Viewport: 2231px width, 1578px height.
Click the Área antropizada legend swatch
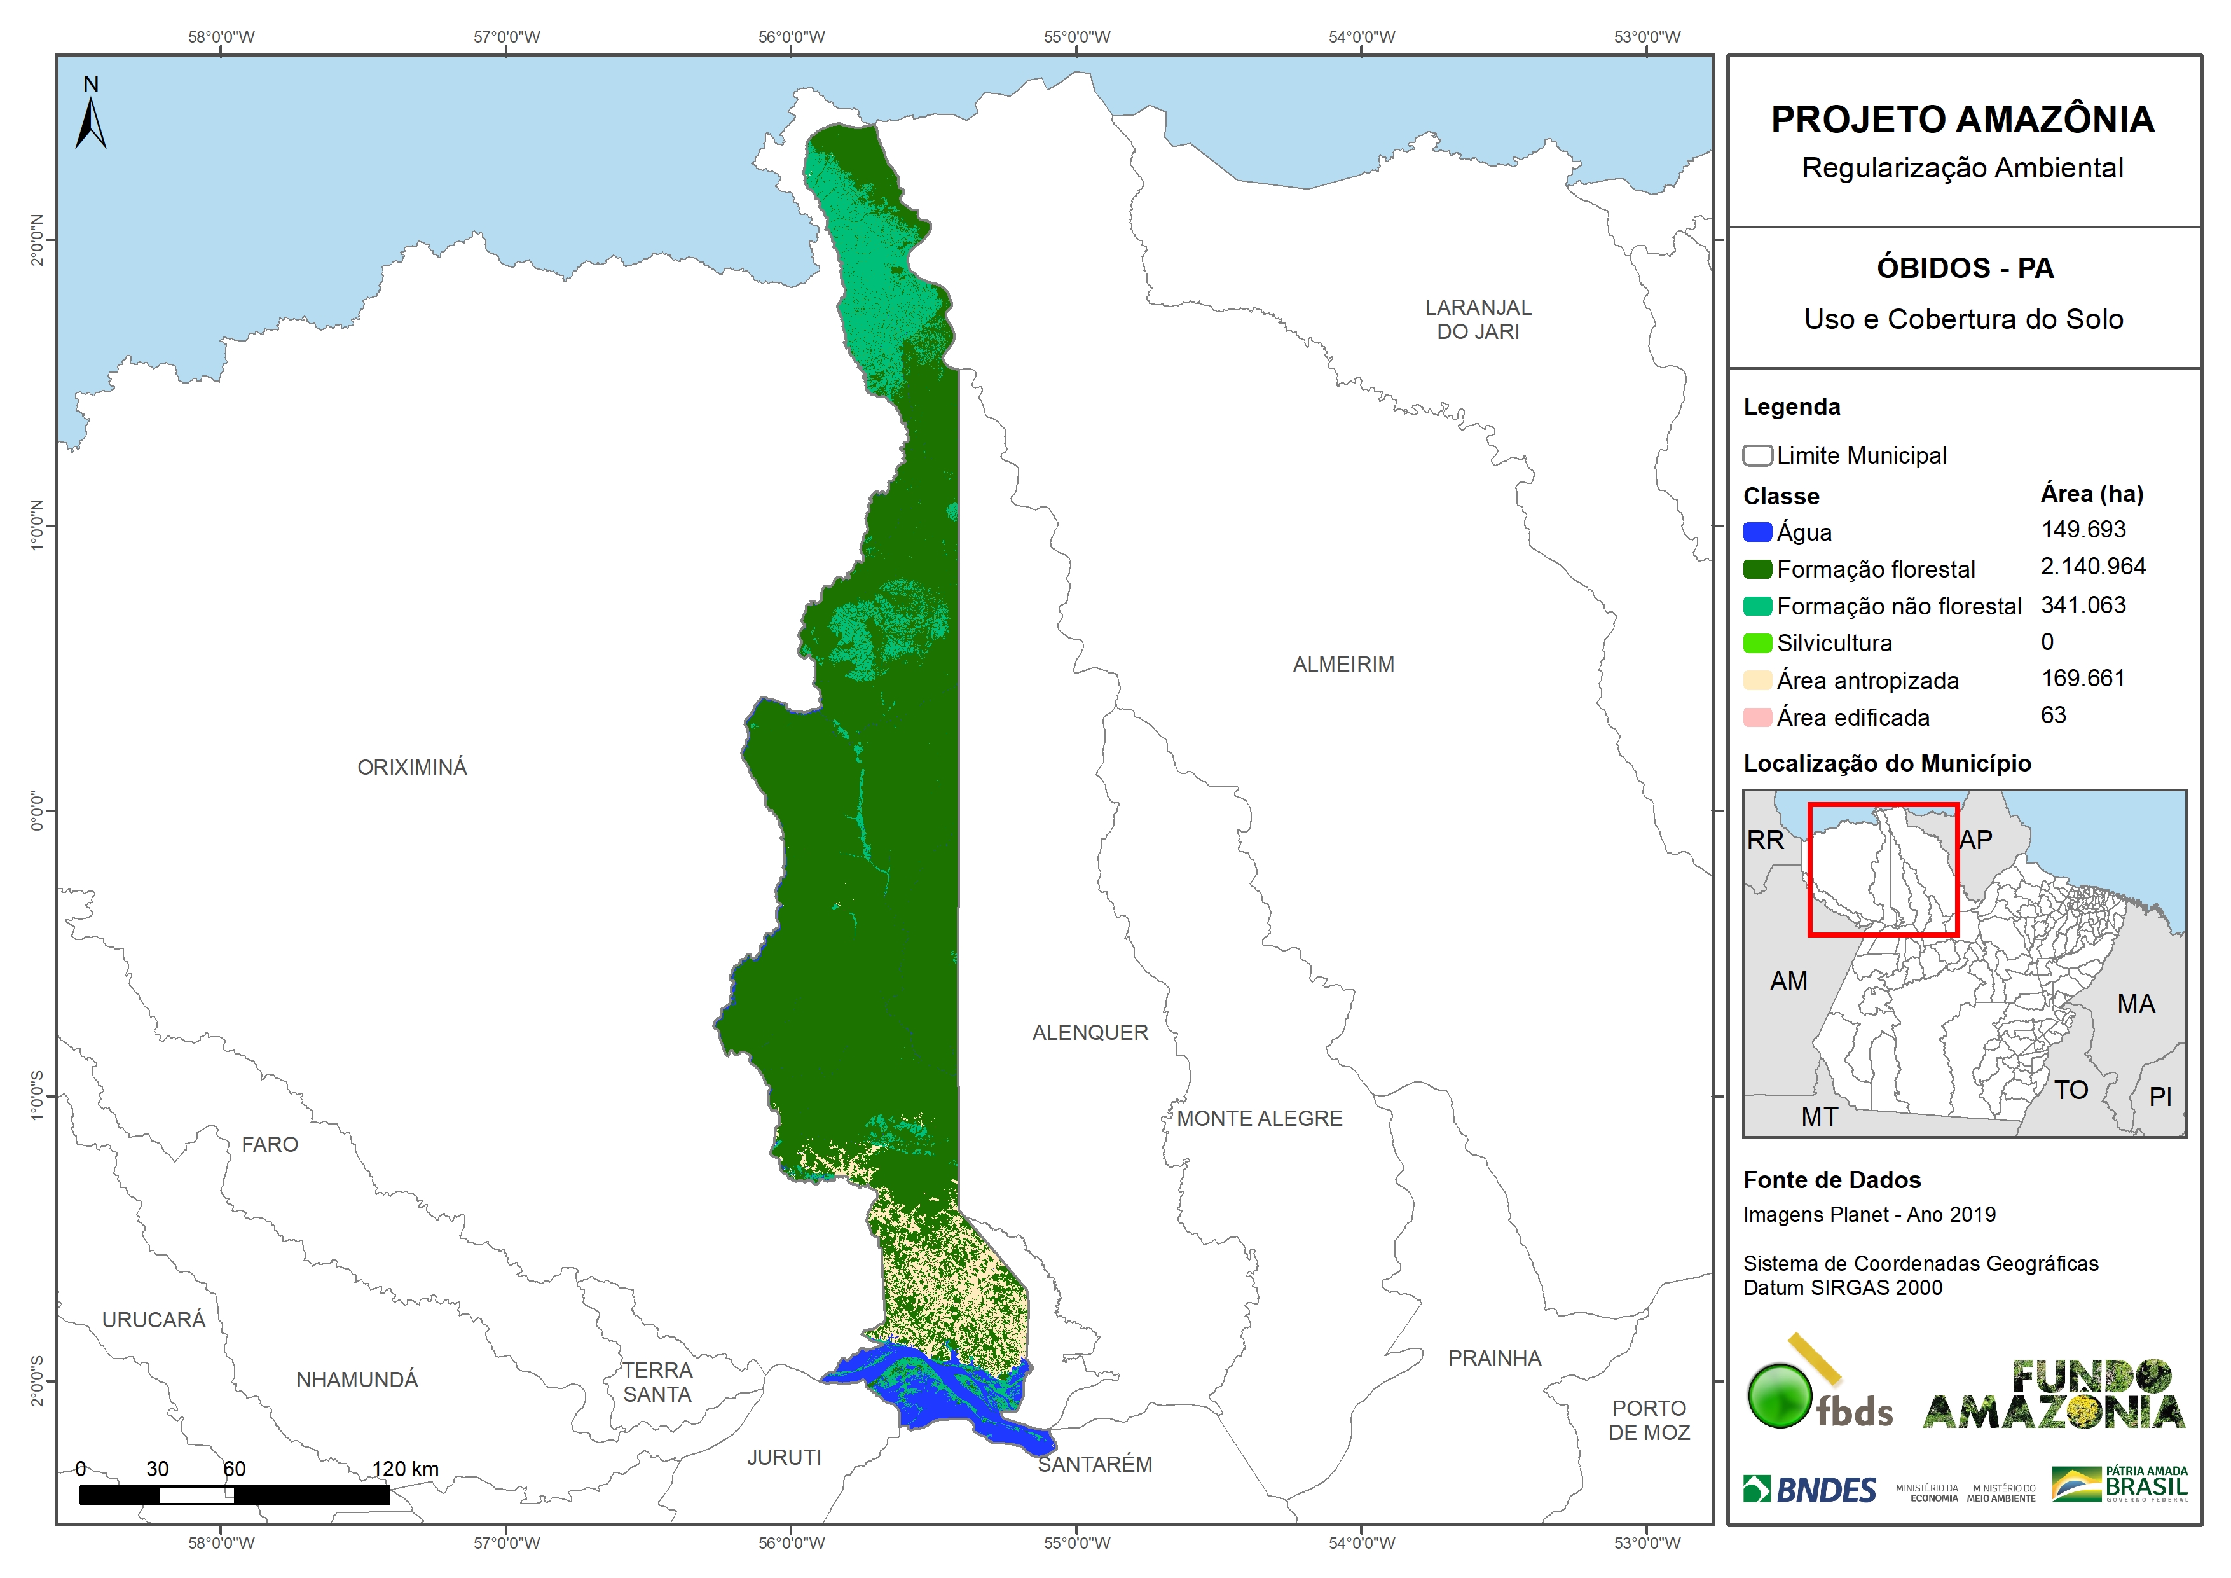pos(1757,681)
